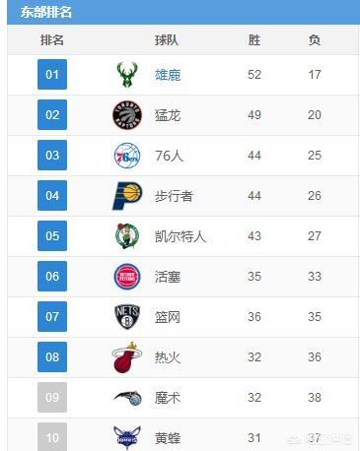
Task: Open the 雄鹿 team link
Action: click(x=168, y=75)
